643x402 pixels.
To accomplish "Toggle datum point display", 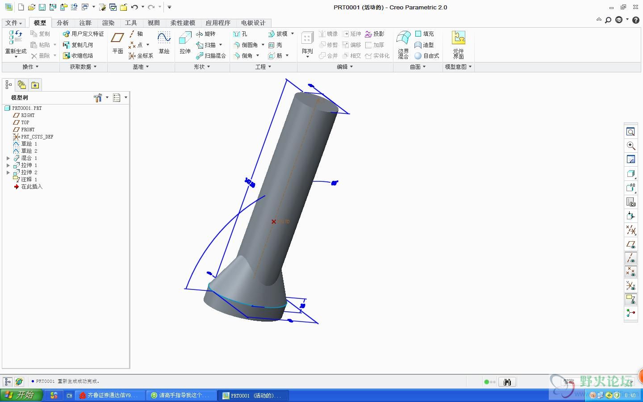I will pyautogui.click(x=630, y=272).
